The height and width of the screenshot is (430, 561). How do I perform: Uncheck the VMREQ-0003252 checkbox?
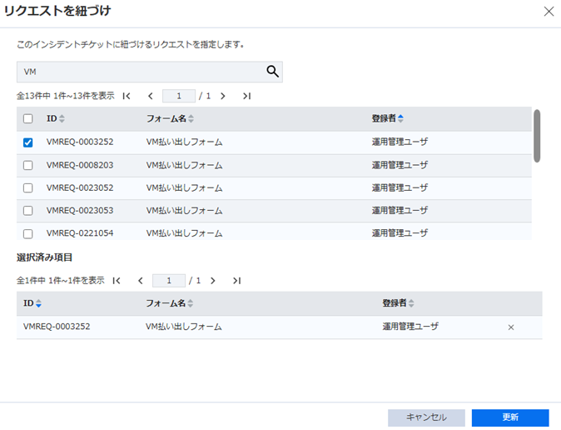[27, 142]
